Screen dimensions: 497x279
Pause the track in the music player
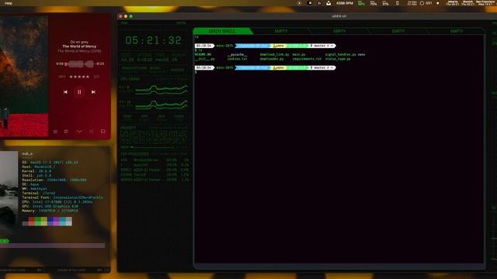(79, 92)
